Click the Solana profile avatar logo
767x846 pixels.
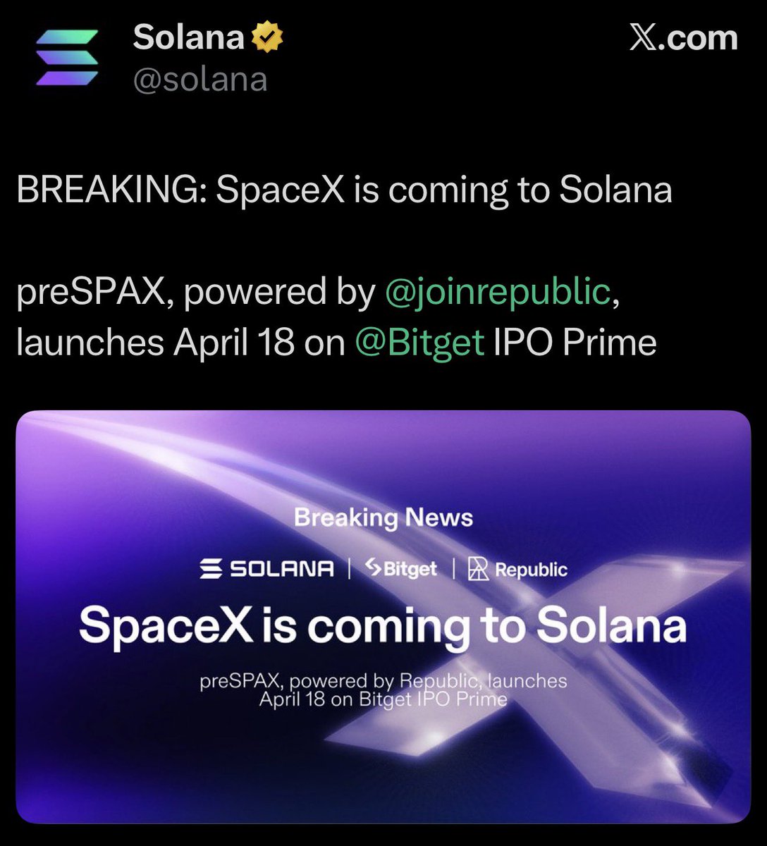[x=67, y=56]
